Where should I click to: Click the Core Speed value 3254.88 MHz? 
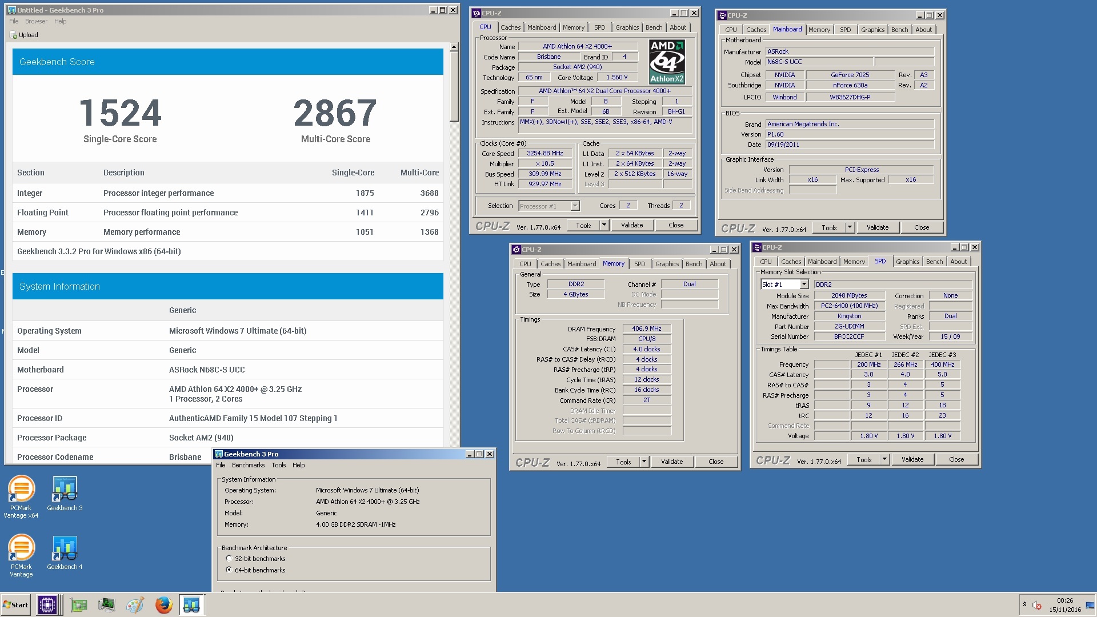pos(545,153)
